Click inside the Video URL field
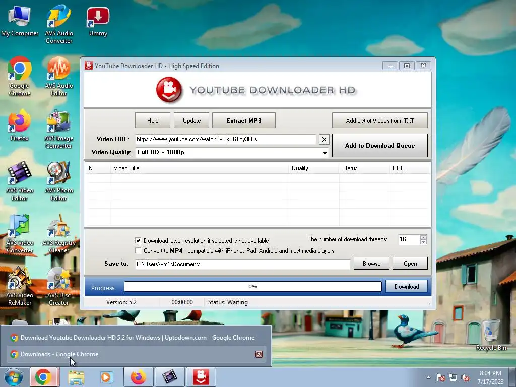 point(226,139)
